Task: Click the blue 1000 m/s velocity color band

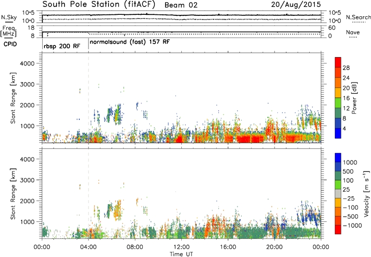Action: click(x=338, y=158)
